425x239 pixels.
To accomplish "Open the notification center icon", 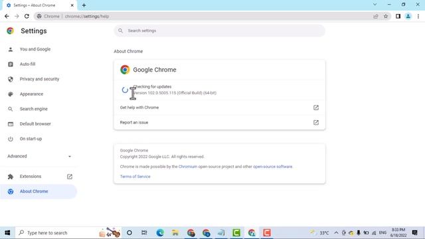I will 414,233.
